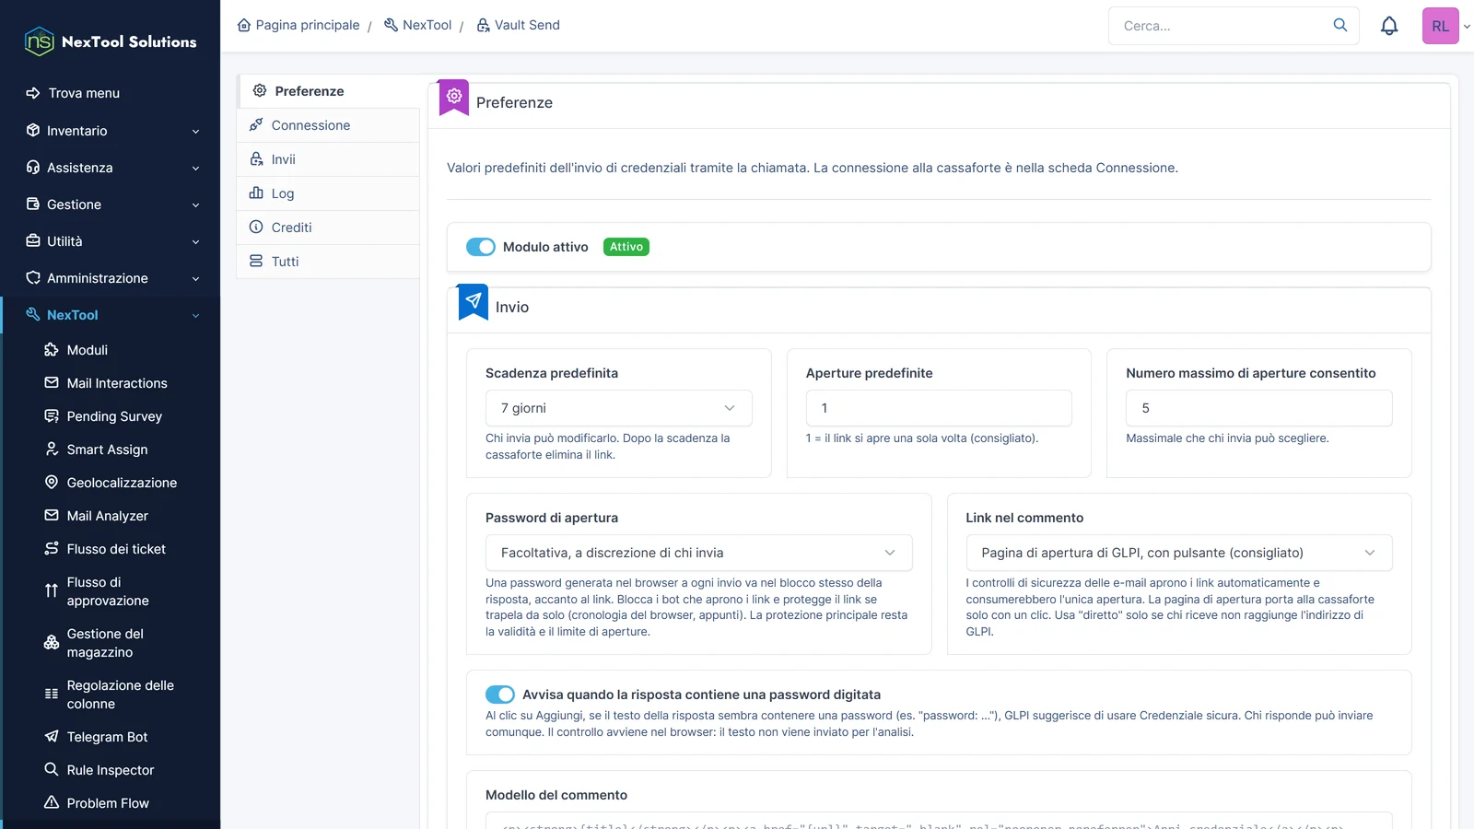
Task: Toggle the Modulo attivo switch
Action: point(481,247)
